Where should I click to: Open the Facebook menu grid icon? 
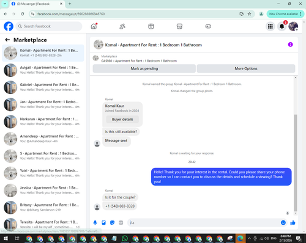[x=271, y=26]
